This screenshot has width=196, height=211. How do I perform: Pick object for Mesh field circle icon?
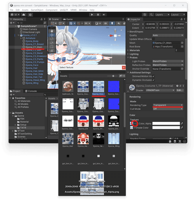click(x=182, y=43)
